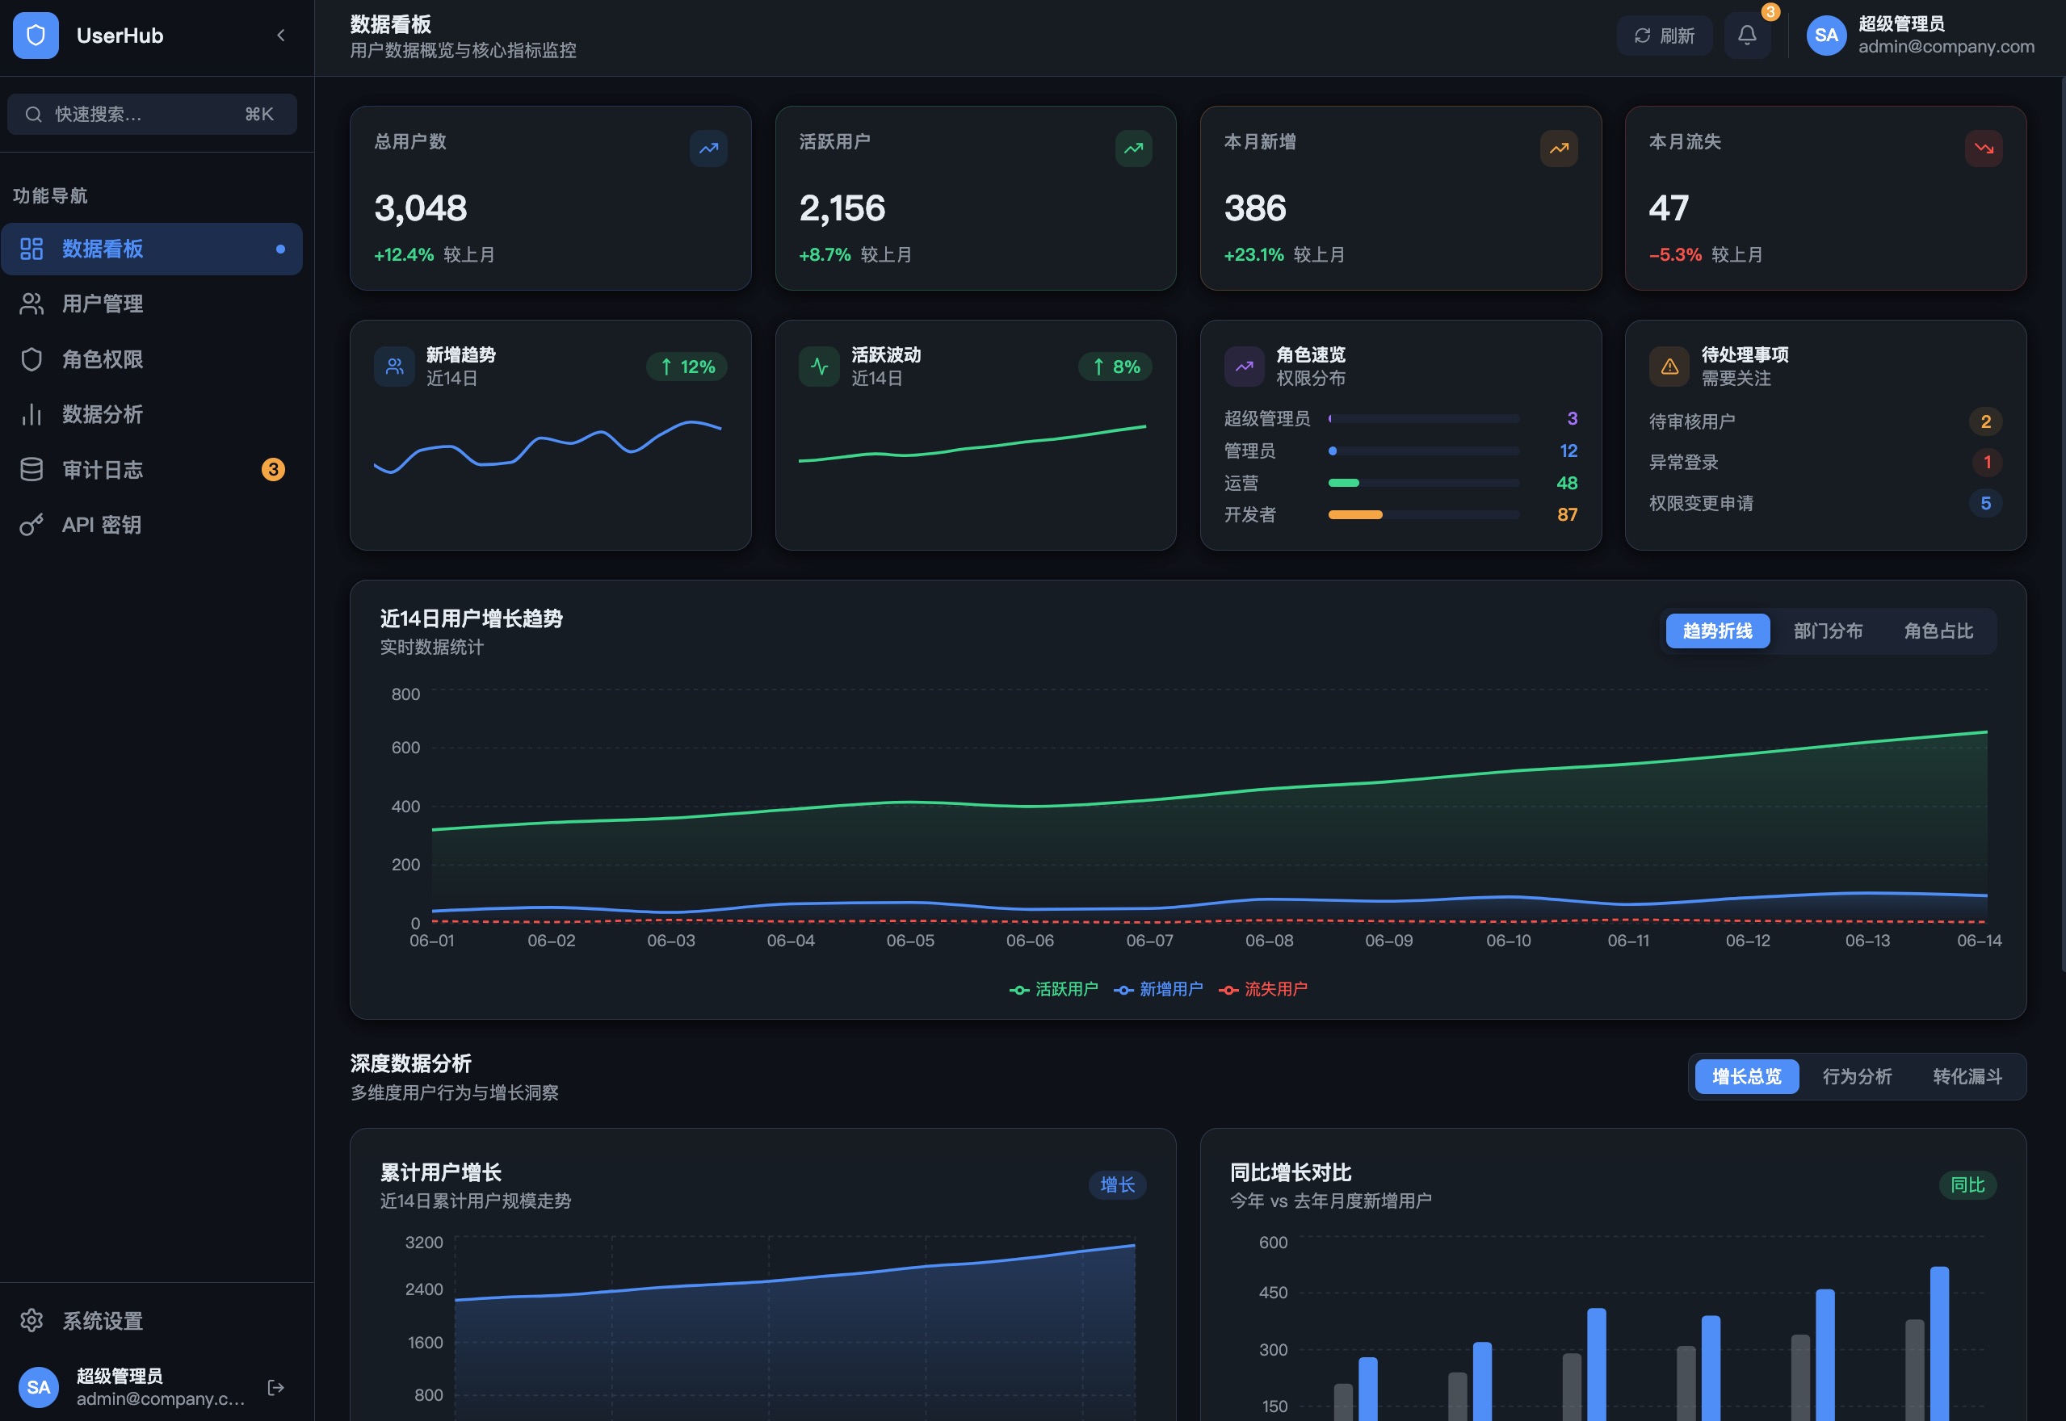The width and height of the screenshot is (2066, 1421).
Task: Click the 超级管理员 progress bar
Action: tap(1424, 418)
